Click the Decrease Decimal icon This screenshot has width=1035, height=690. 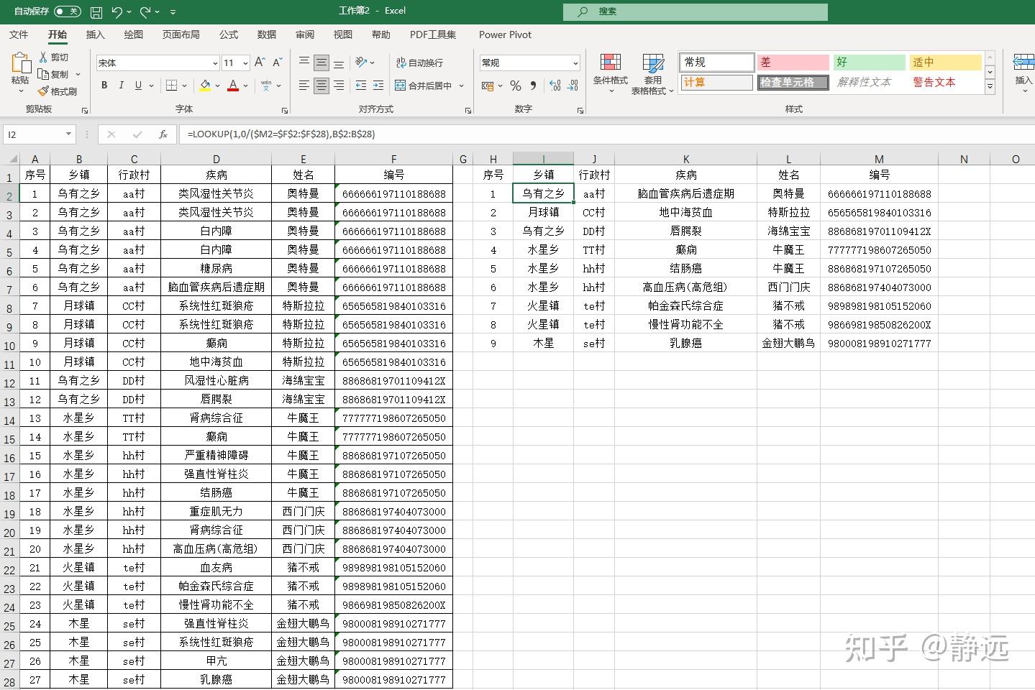pyautogui.click(x=573, y=86)
